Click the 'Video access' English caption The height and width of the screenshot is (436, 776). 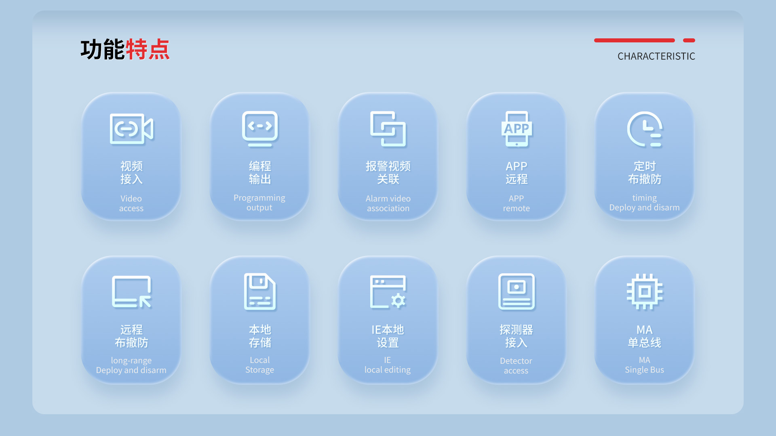tap(131, 203)
